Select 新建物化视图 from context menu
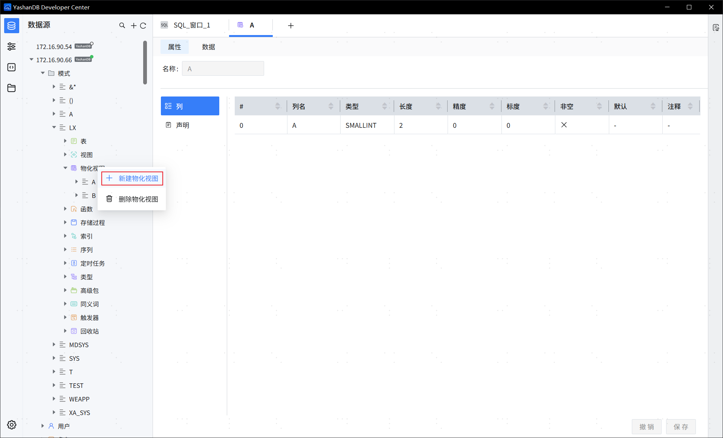 point(132,178)
